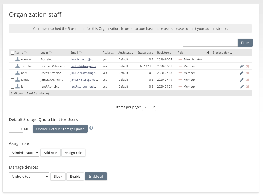This screenshot has height=196, width=263.
Task: Delete the James user with X icon
Action: (248, 80)
